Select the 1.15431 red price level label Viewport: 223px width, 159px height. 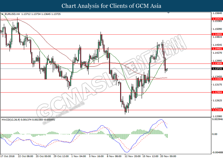pos(217,19)
